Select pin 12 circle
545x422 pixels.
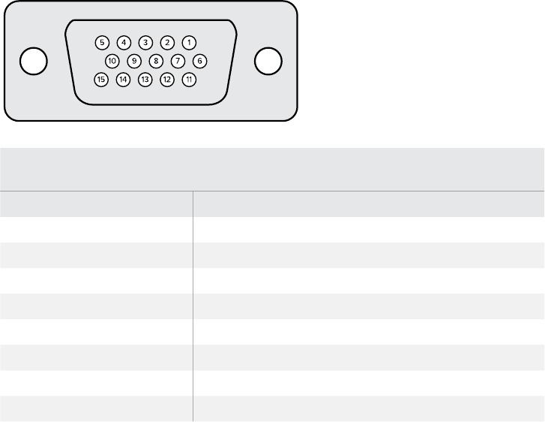pyautogui.click(x=167, y=80)
